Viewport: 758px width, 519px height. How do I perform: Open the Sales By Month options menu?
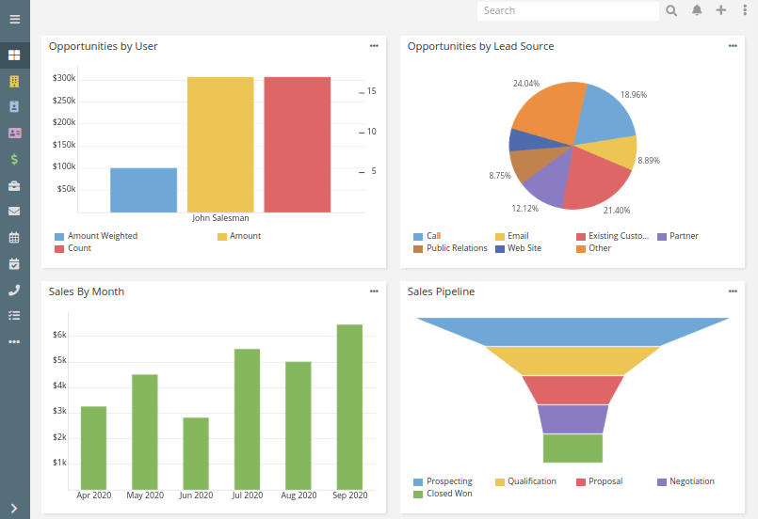[374, 291]
